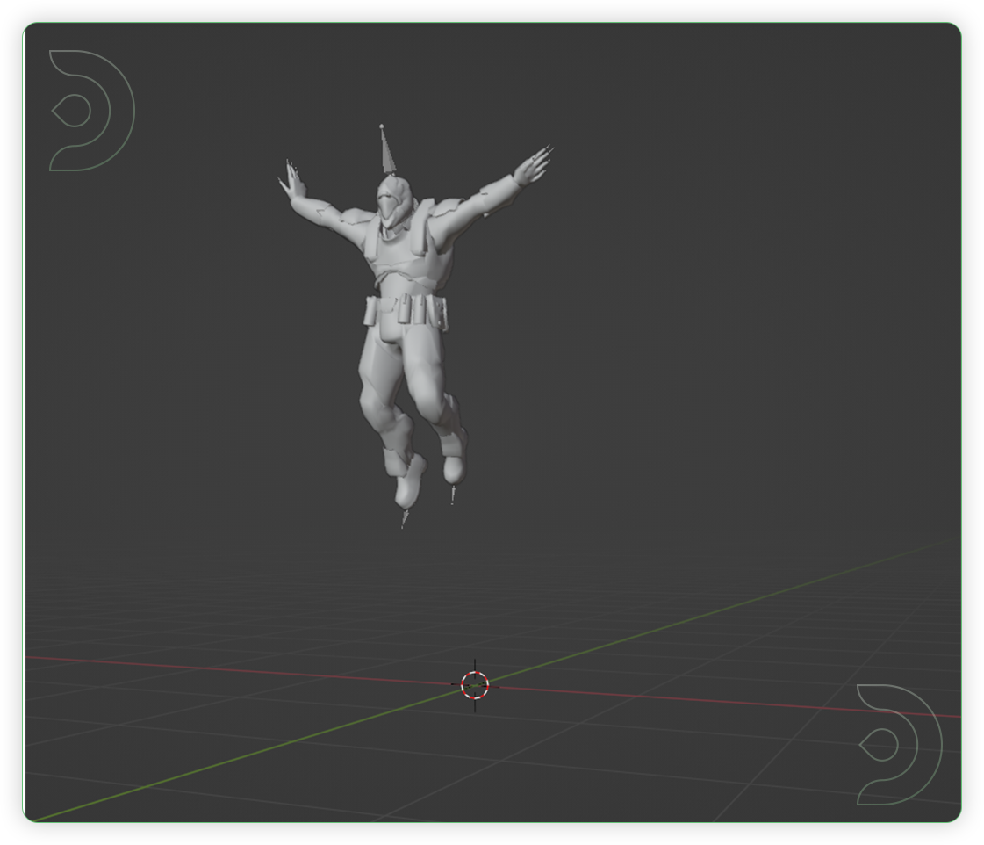
Task: Select the utility belt with pouches
Action: tap(399, 309)
